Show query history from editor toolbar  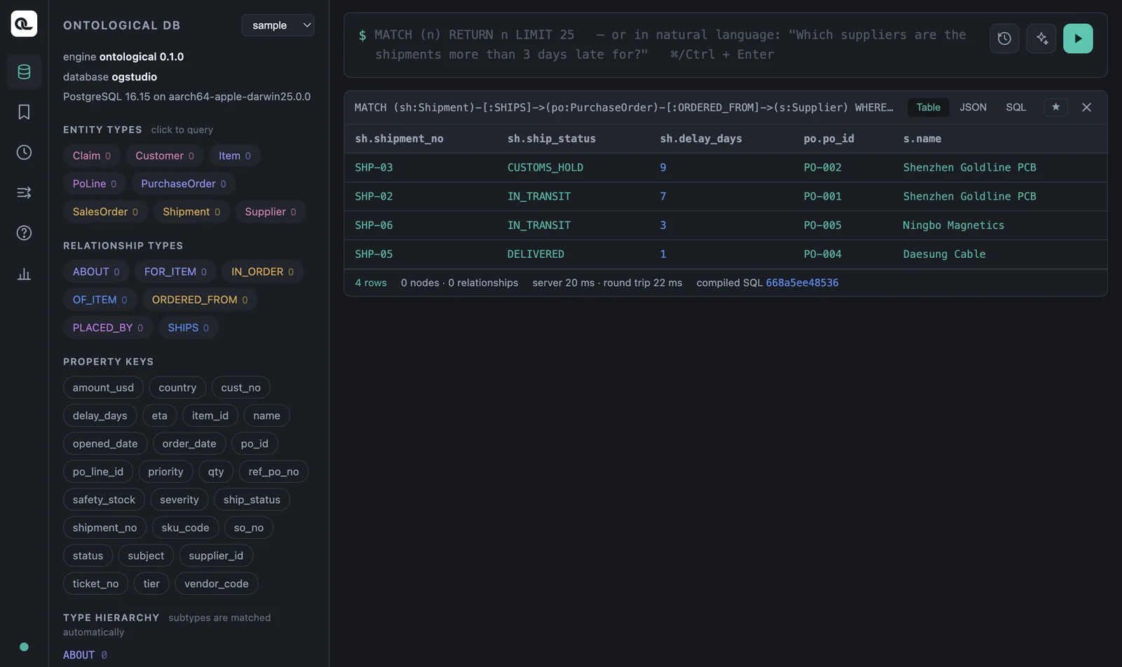click(x=1004, y=39)
